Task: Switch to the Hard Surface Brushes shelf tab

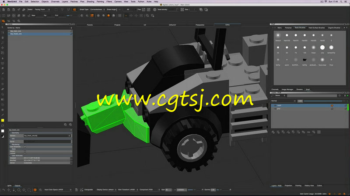Action: pyautogui.click(x=316, y=28)
